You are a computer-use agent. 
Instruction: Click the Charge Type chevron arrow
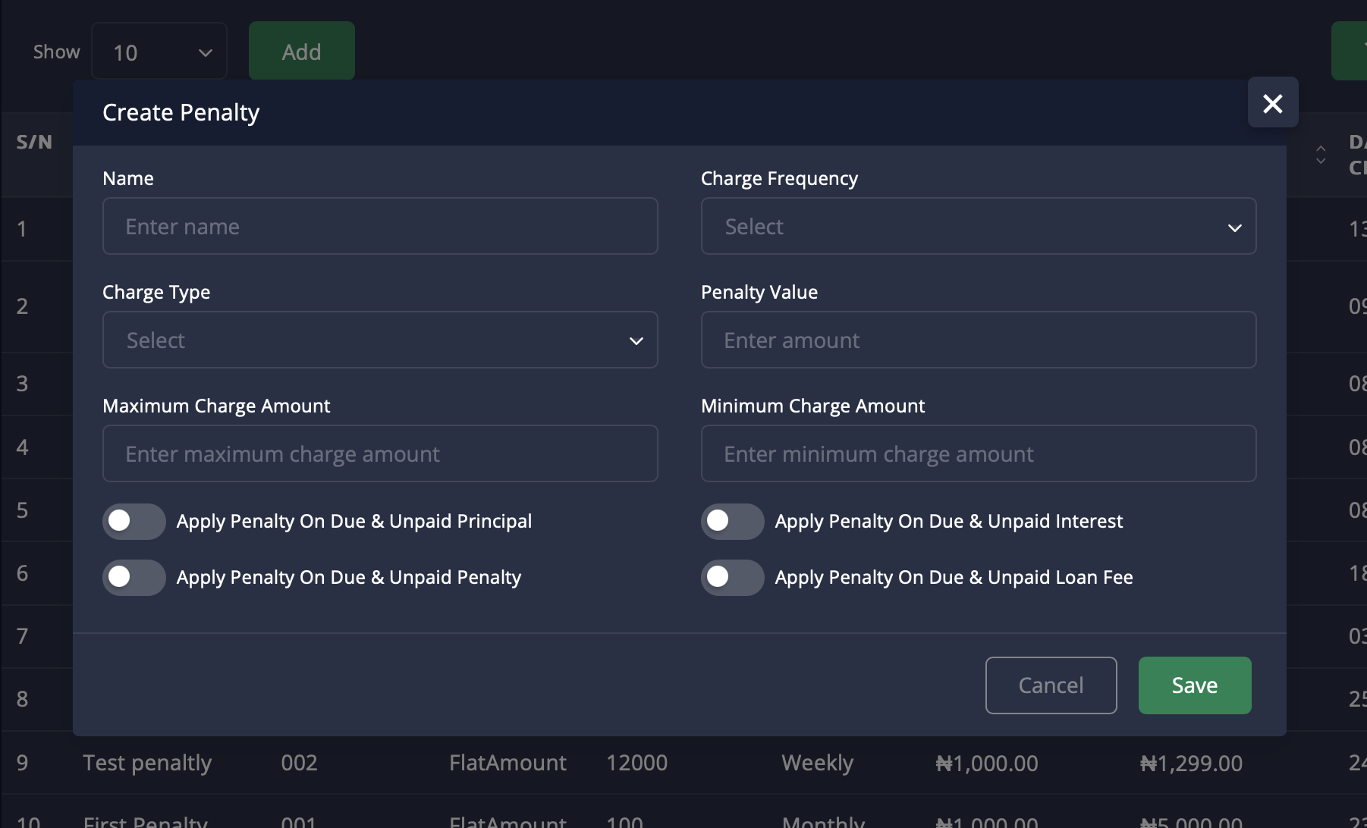[636, 341]
